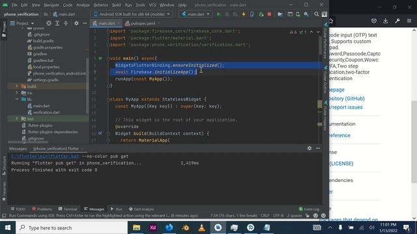417x234 pixels.
Task: Open the API reference link in browser
Action: pyautogui.click(x=339, y=135)
